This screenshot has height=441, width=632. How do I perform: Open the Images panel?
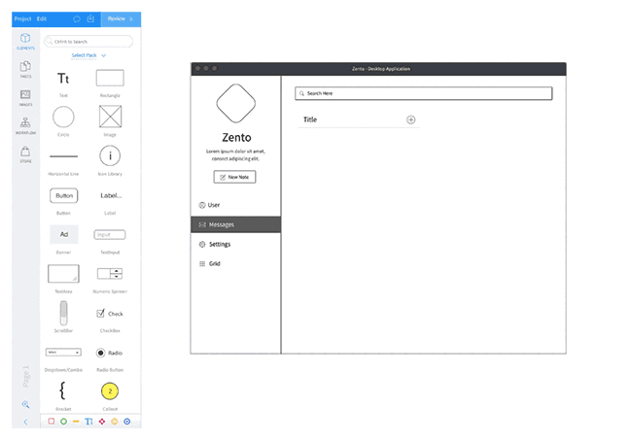pyautogui.click(x=25, y=97)
